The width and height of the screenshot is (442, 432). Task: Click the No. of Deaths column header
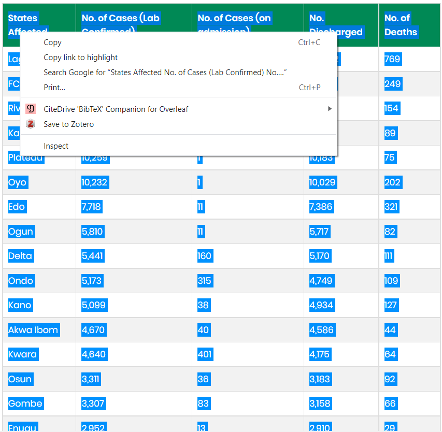pos(401,25)
